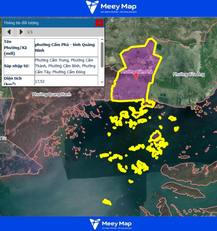Click the info panel scrollbar thumb
Image resolution: width=217 pixels, height=231 pixels.
point(102,54)
